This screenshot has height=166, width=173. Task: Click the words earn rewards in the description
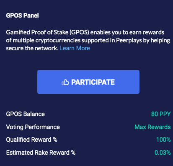pyautogui.click(x=147, y=32)
